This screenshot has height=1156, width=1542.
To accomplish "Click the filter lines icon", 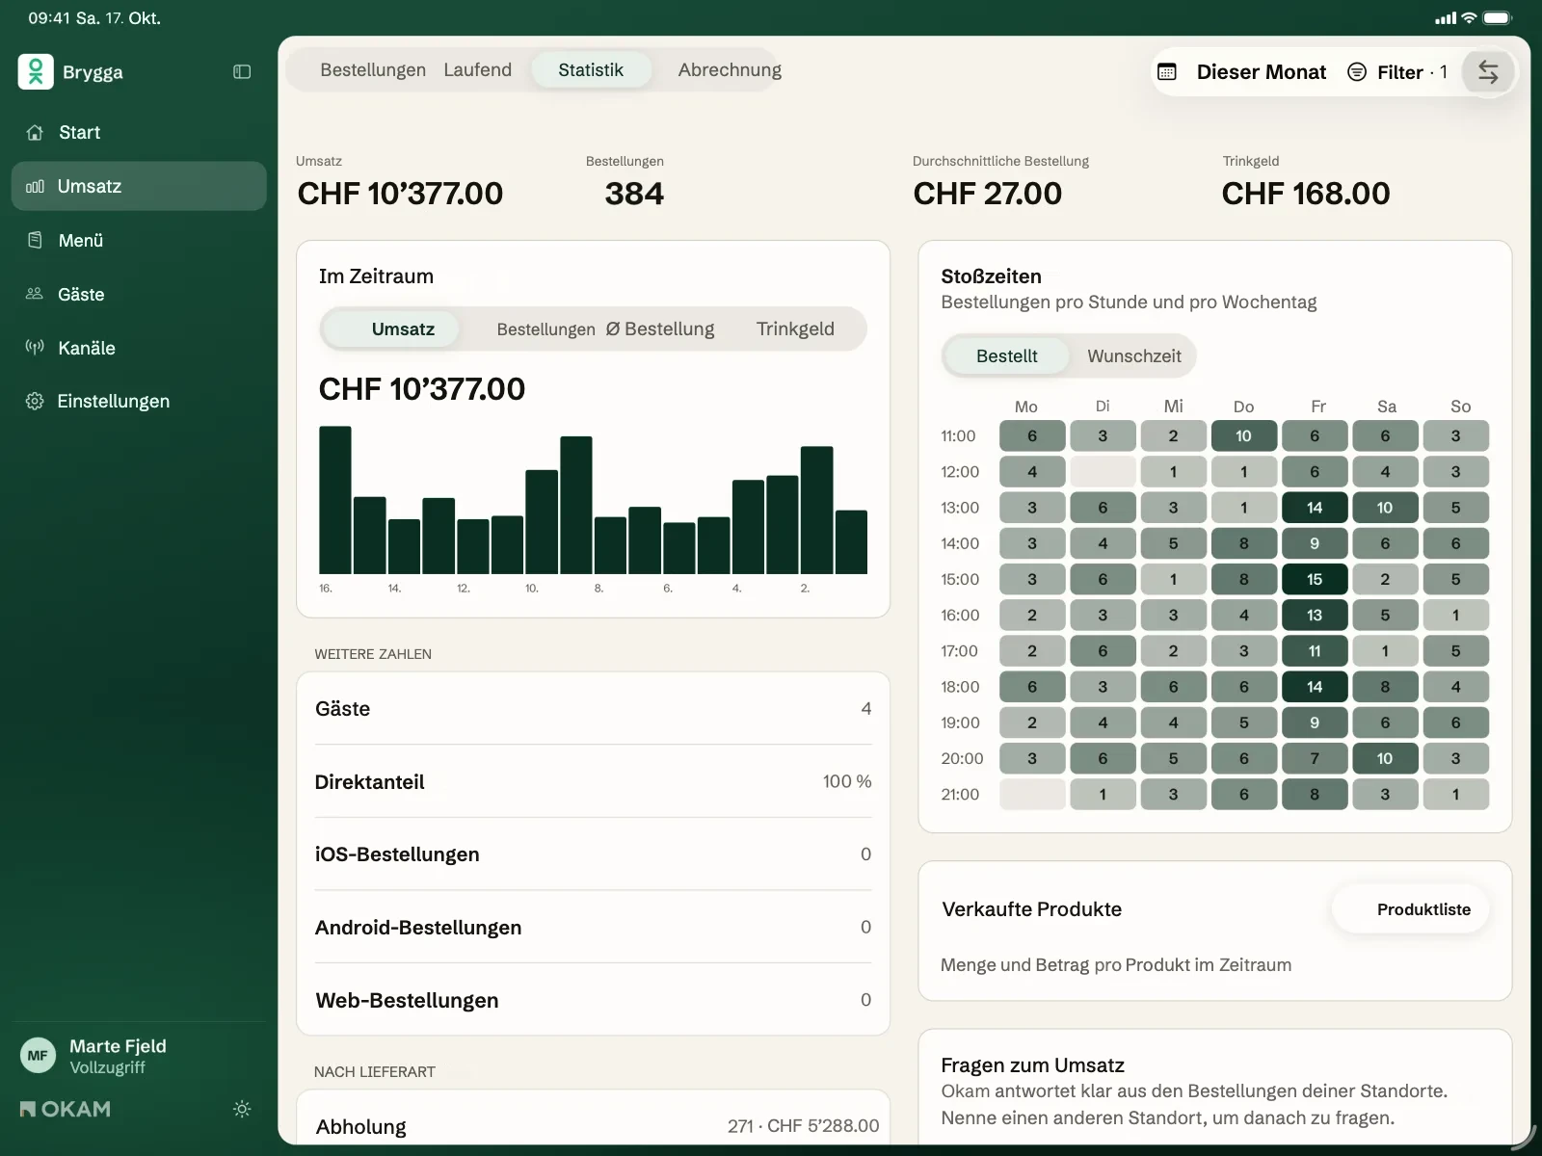I will point(1357,72).
